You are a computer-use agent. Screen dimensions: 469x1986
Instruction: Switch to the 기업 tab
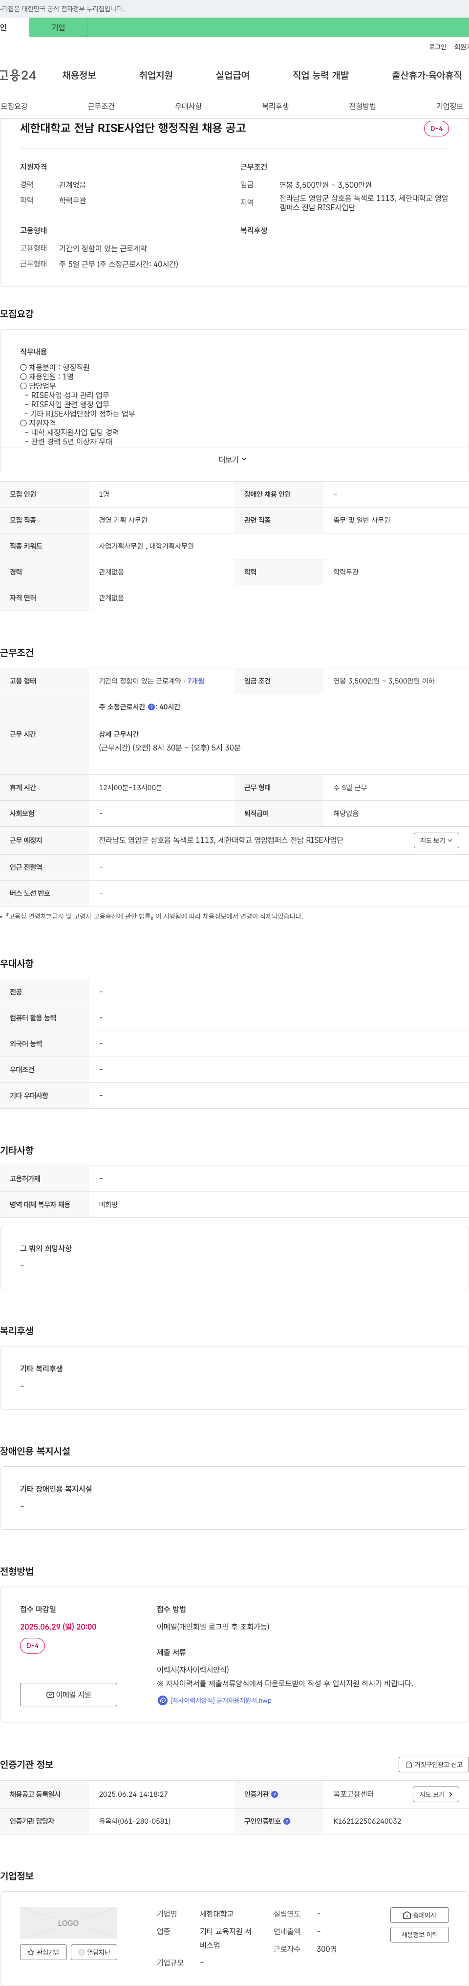click(59, 27)
